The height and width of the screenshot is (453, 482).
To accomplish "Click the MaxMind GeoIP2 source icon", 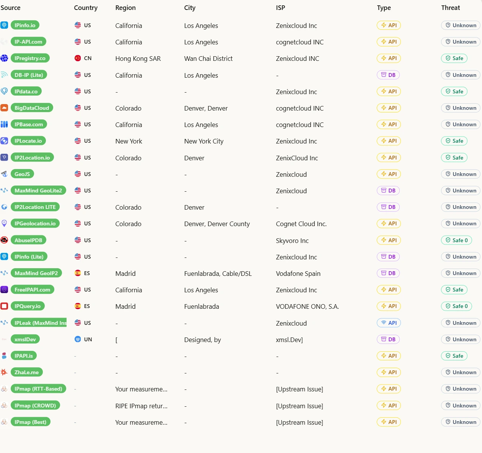I will [4, 273].
